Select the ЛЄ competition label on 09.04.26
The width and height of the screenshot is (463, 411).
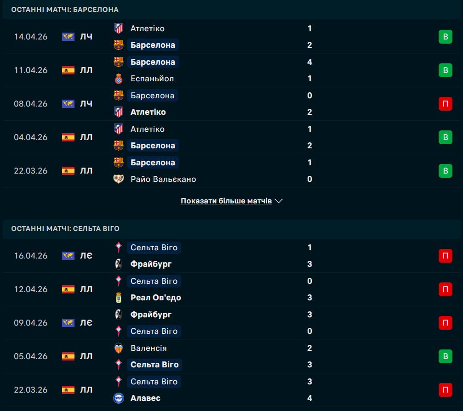click(x=86, y=322)
